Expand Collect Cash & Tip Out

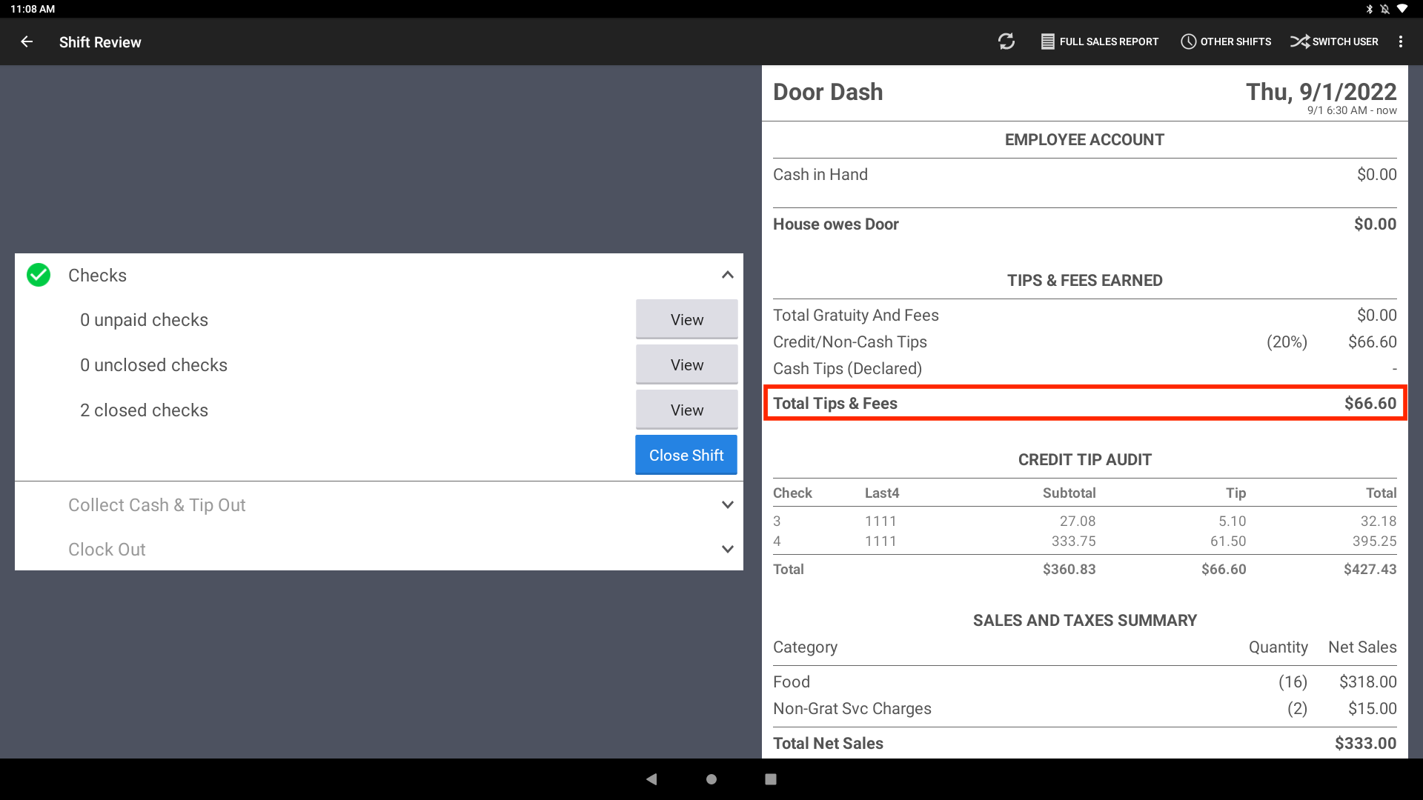click(x=727, y=505)
